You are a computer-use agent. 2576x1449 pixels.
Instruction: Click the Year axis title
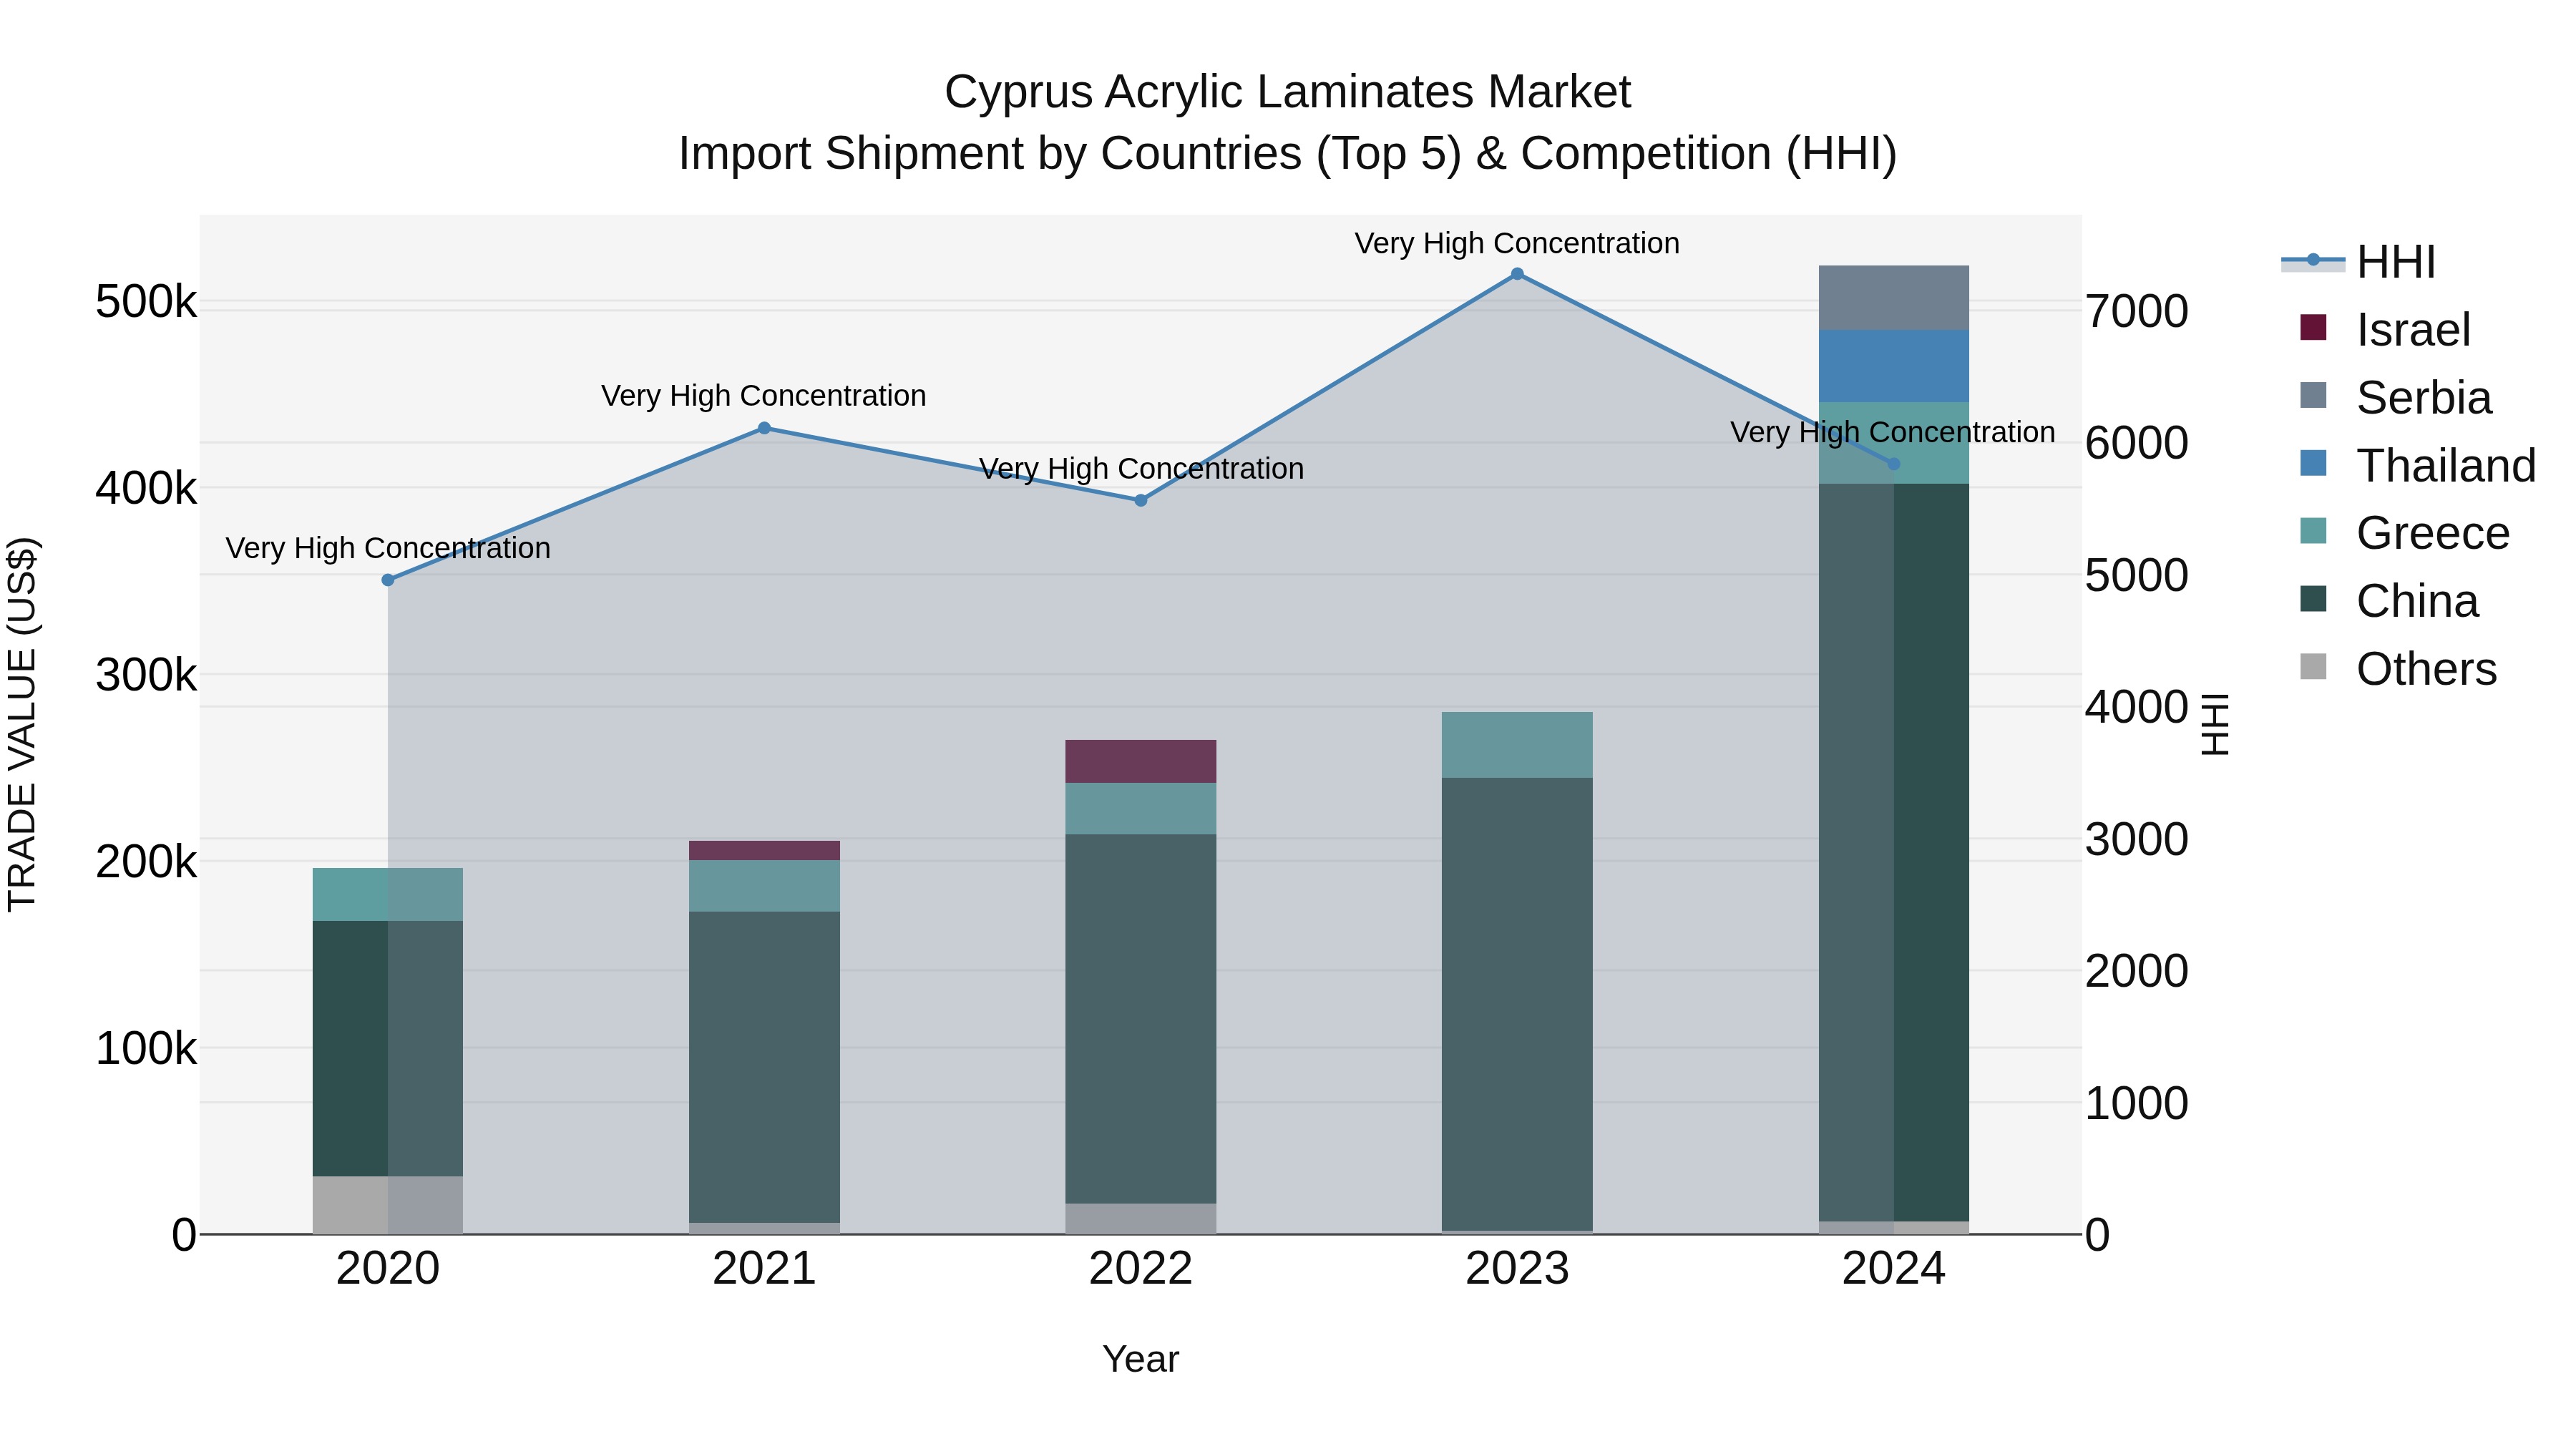pos(1141,1359)
